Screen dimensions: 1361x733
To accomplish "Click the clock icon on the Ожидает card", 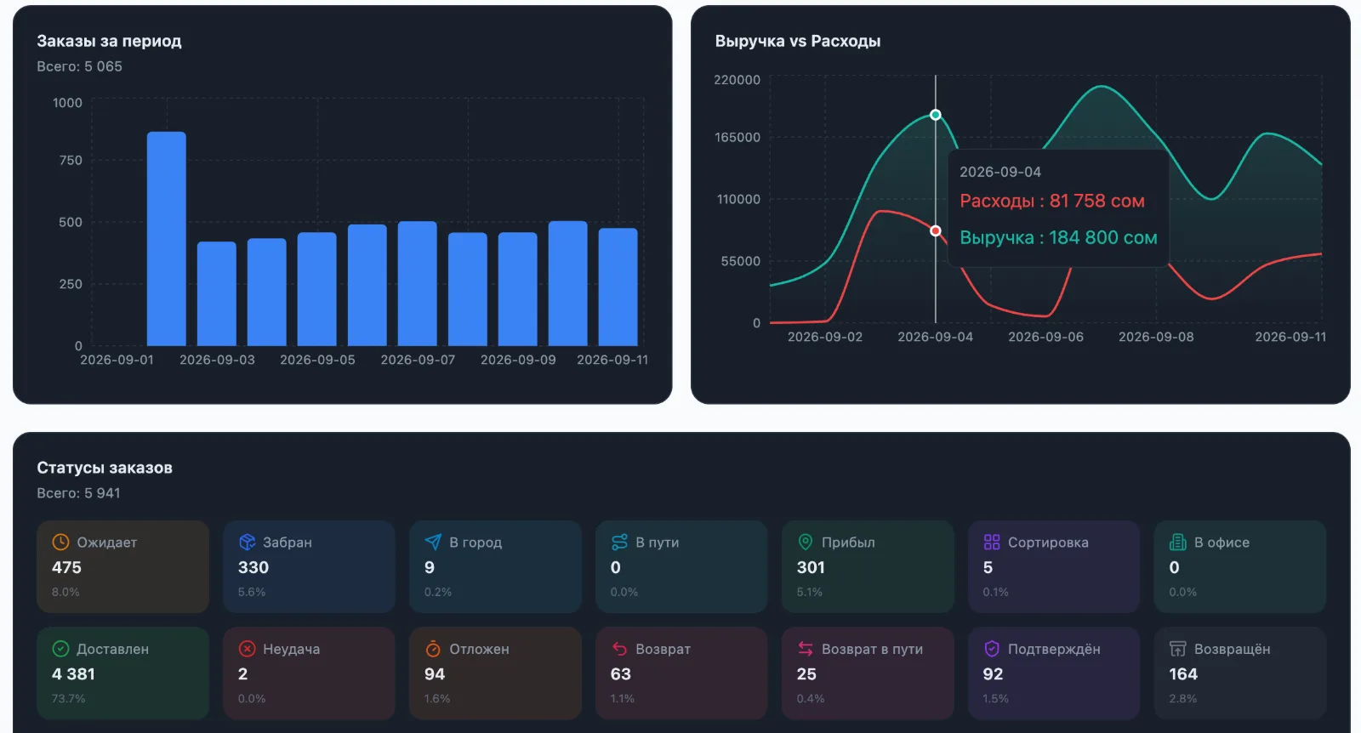I will (60, 543).
